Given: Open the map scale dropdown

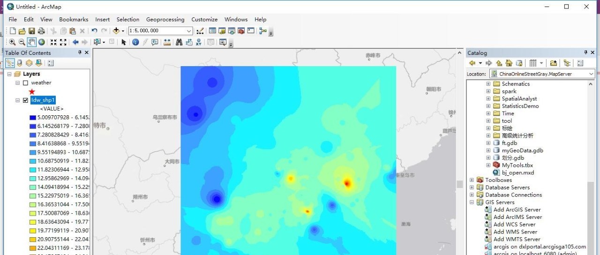Looking at the screenshot, I should point(189,31).
